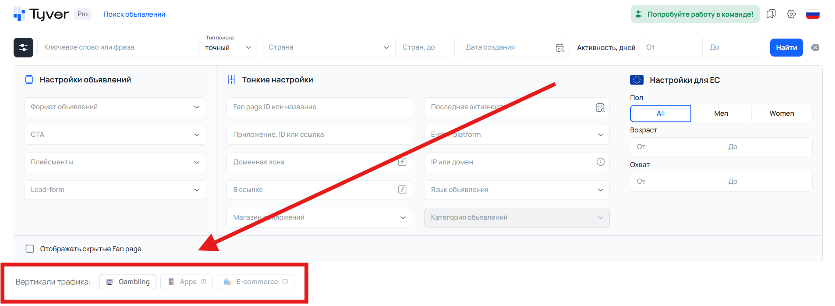The width and height of the screenshot is (835, 306).
Task: Focus the Стран, до input
Action: point(425,47)
